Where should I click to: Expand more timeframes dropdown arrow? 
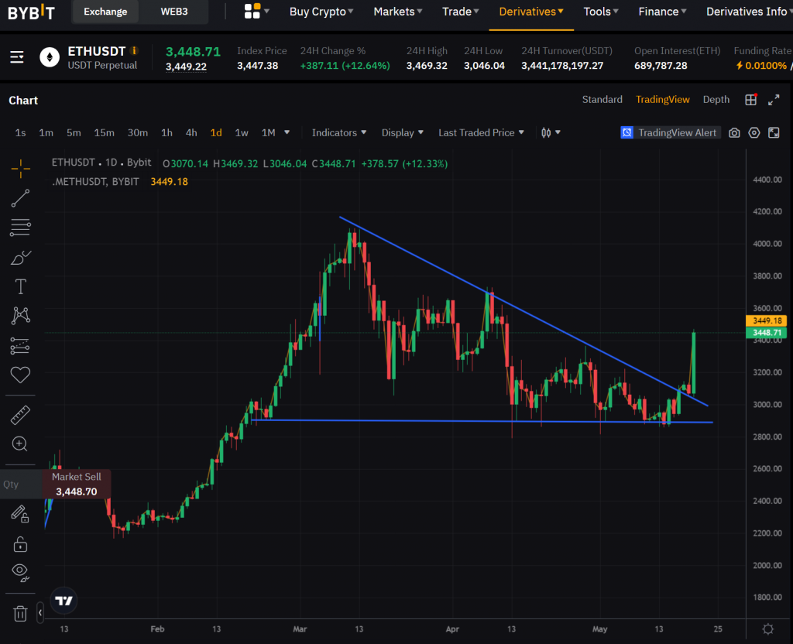coord(287,132)
